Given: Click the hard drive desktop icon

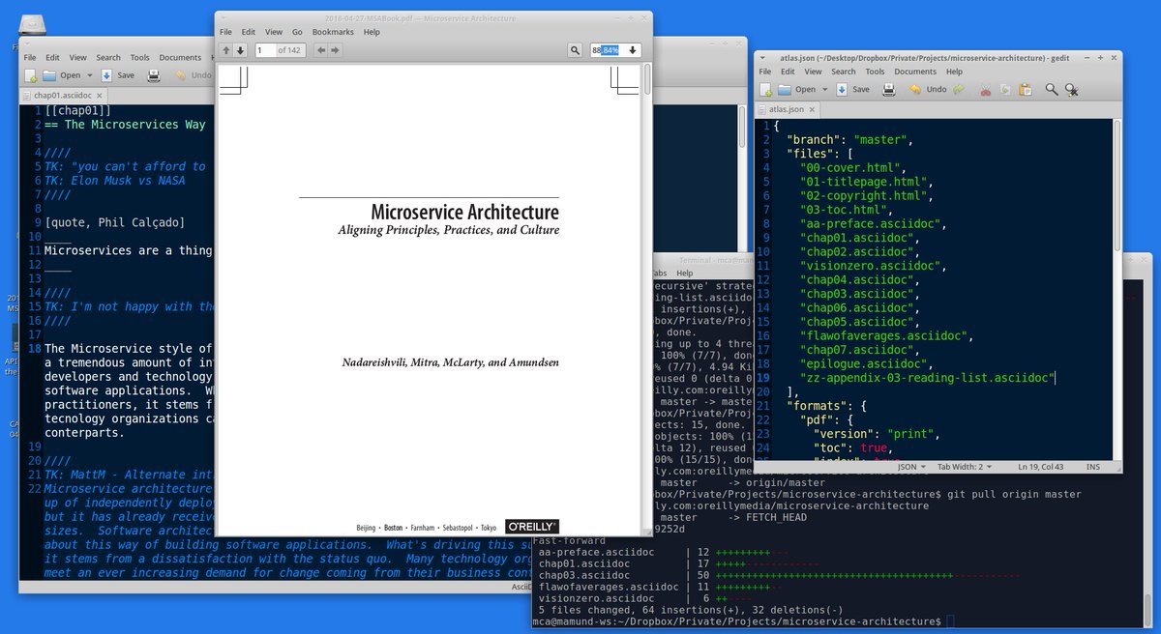Looking at the screenshot, I should 31,23.
